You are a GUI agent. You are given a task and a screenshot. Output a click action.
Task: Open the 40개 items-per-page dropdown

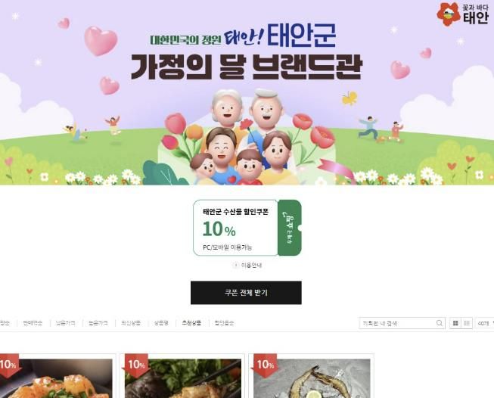tap(485, 323)
